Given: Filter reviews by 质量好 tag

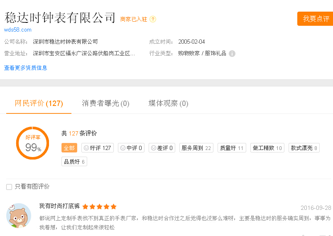Looking at the screenshot, I should (x=232, y=148).
